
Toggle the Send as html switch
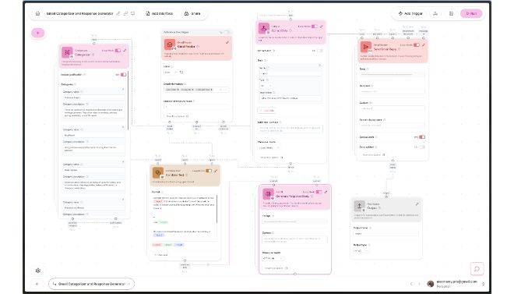point(422,147)
